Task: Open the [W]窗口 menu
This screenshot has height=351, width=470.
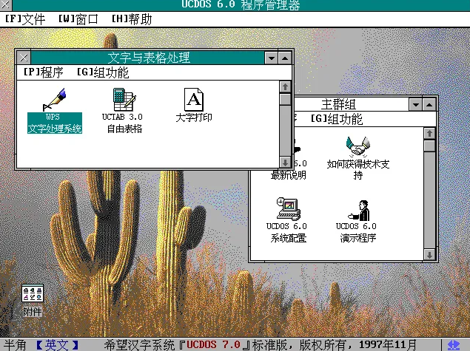Action: 78,19
